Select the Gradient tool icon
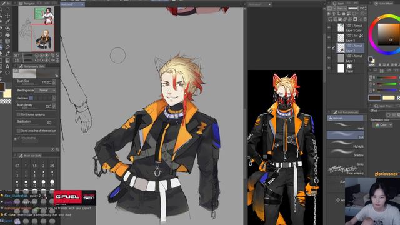Image resolution: width=400 pixels, height=225 pixels. point(7,60)
